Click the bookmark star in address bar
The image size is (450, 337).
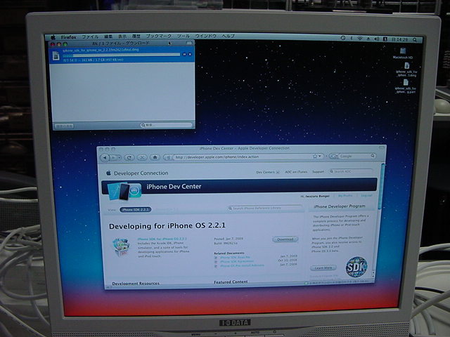pos(315,156)
